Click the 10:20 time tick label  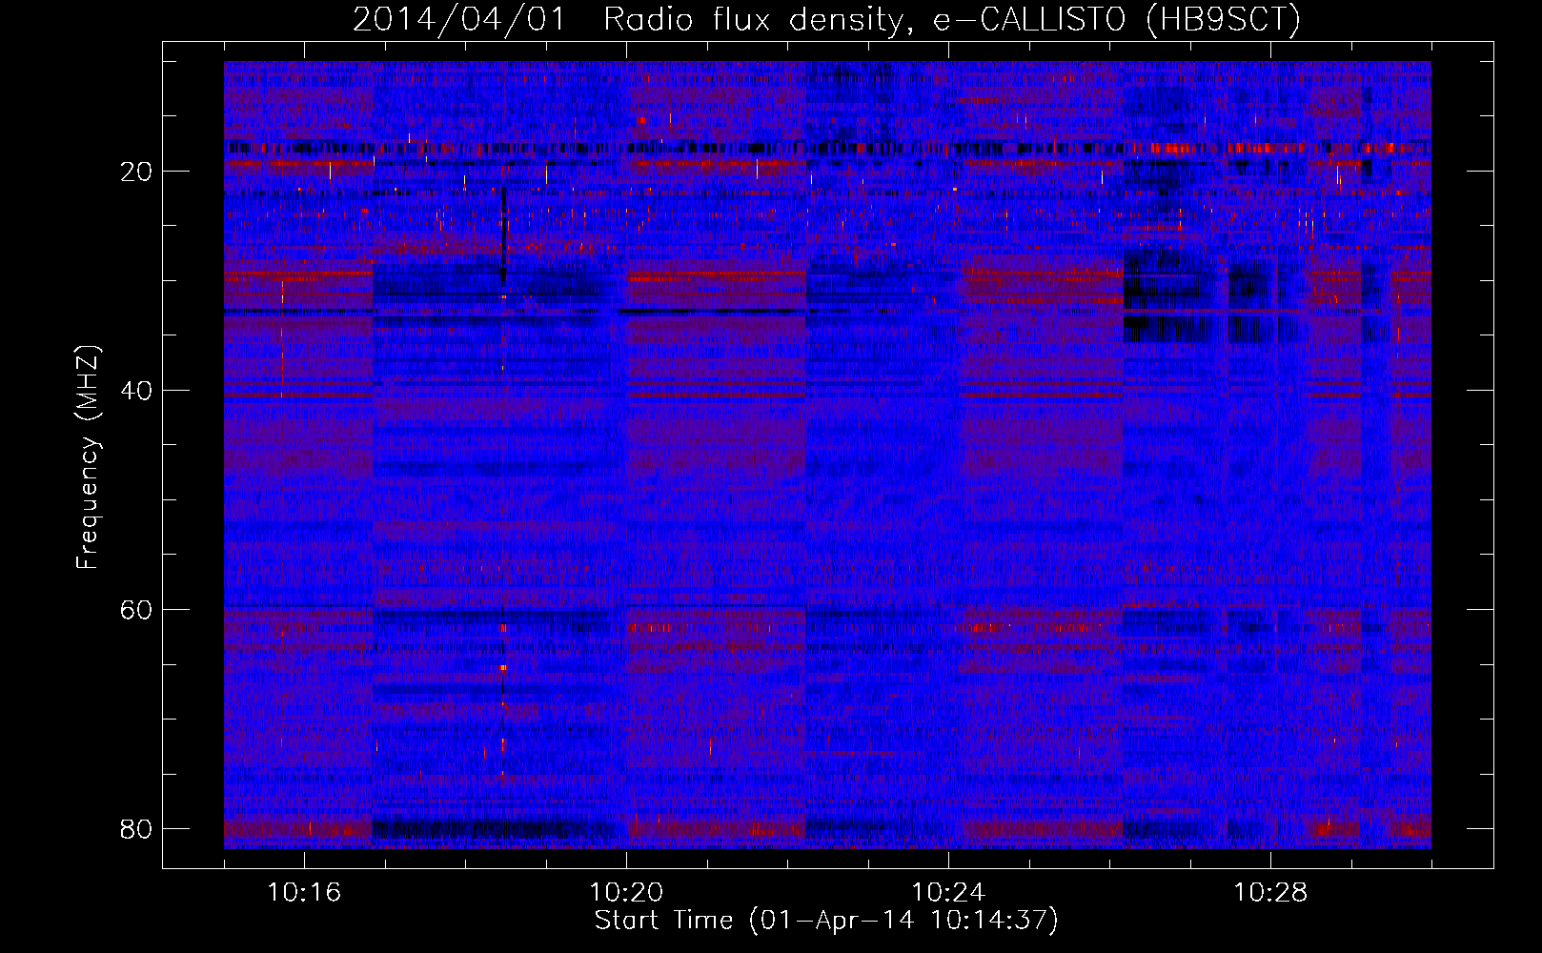(x=626, y=893)
